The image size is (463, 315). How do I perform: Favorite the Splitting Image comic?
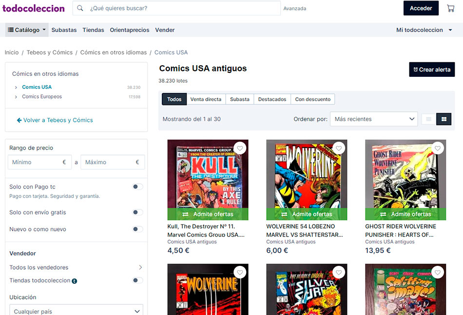point(438,273)
